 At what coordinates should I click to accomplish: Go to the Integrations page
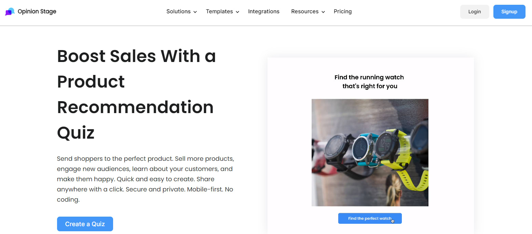[264, 12]
